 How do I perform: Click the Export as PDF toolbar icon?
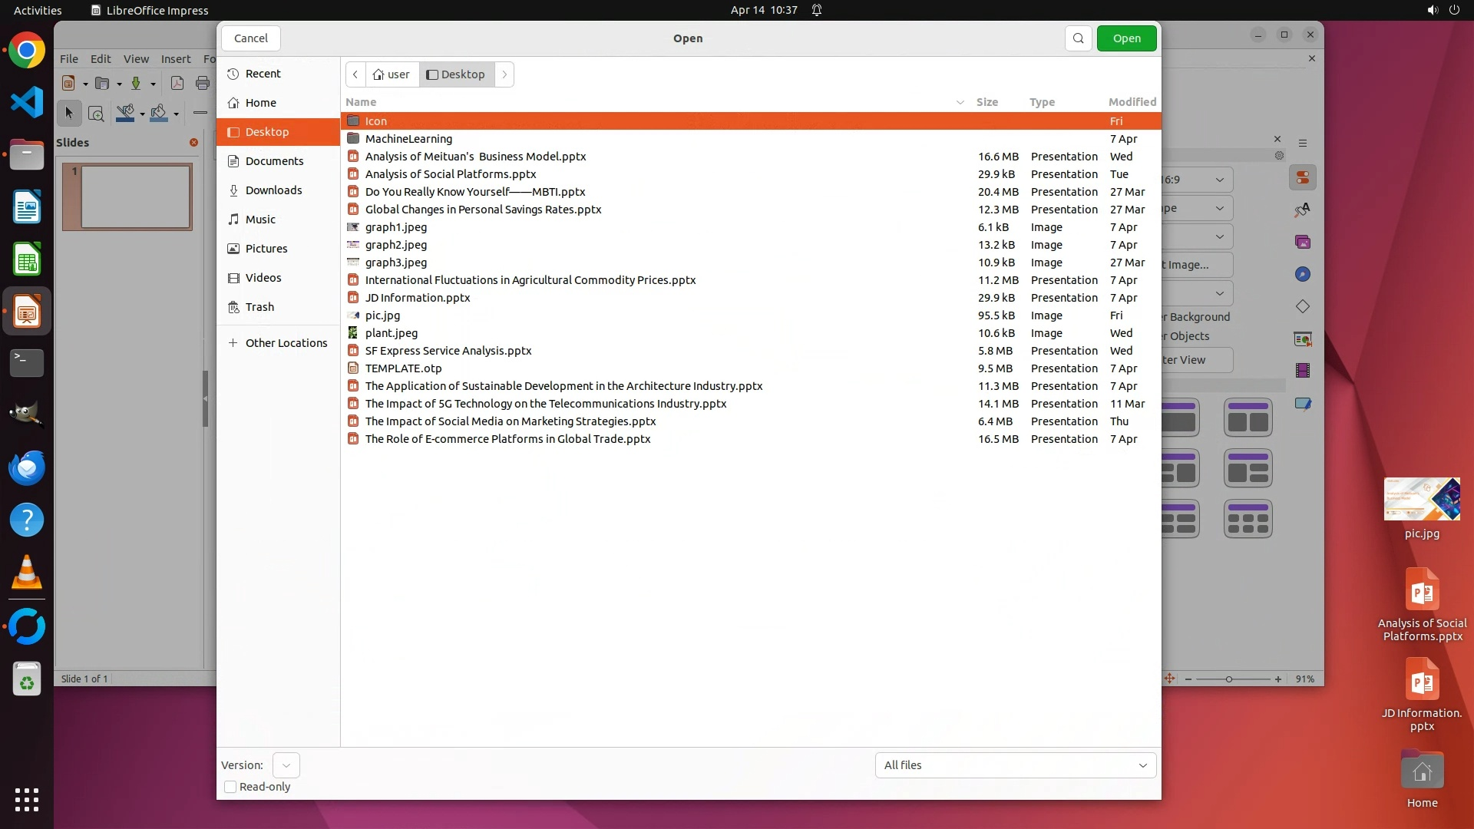[177, 84]
